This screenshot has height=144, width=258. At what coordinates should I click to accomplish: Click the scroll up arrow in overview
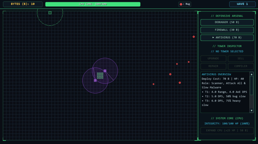(252, 74)
